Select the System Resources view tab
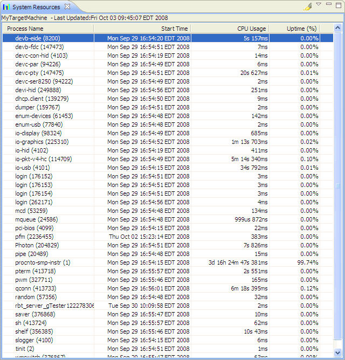This screenshot has width=345, height=360. pos(37,7)
